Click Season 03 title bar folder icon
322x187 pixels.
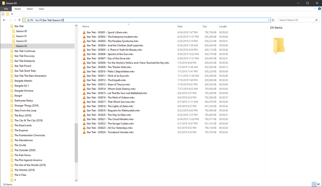tap(3, 3)
